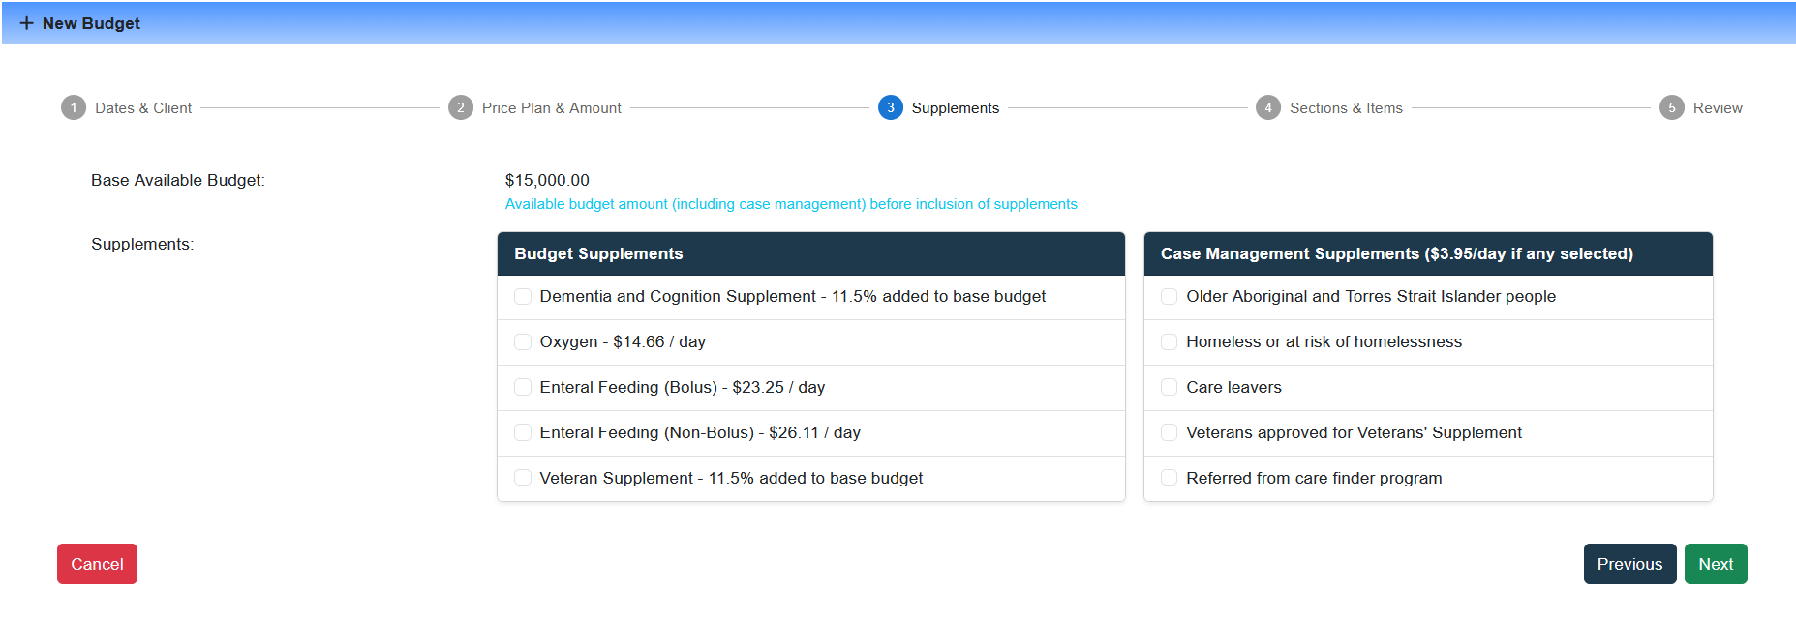Select Homeless or at risk of homelessness
The image size is (1796, 619).
point(1170,342)
